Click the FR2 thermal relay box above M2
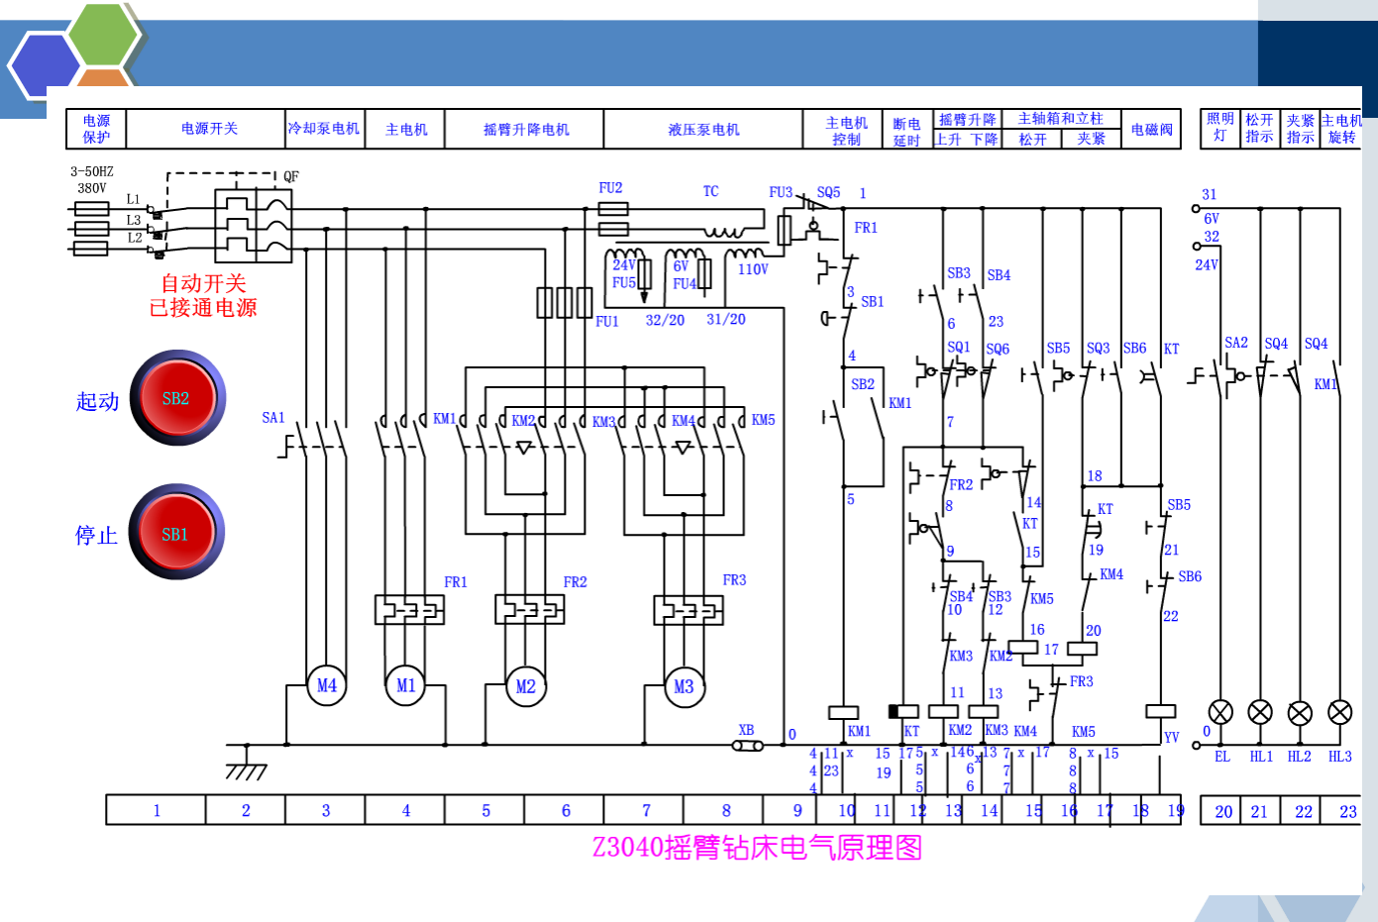The image size is (1378, 922). click(x=530, y=610)
